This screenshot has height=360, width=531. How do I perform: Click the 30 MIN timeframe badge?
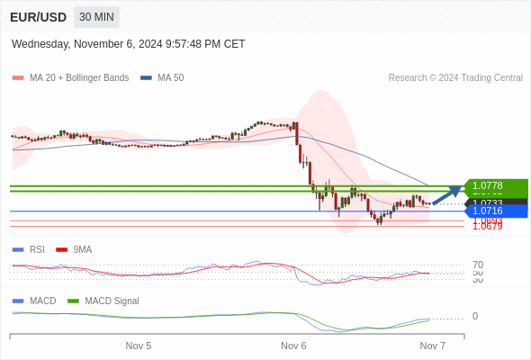click(96, 17)
